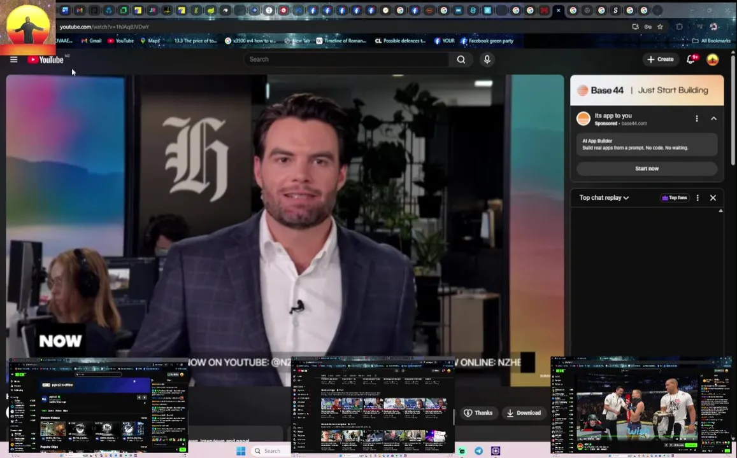
Task: Click the video player showing the presenter
Action: point(285,230)
